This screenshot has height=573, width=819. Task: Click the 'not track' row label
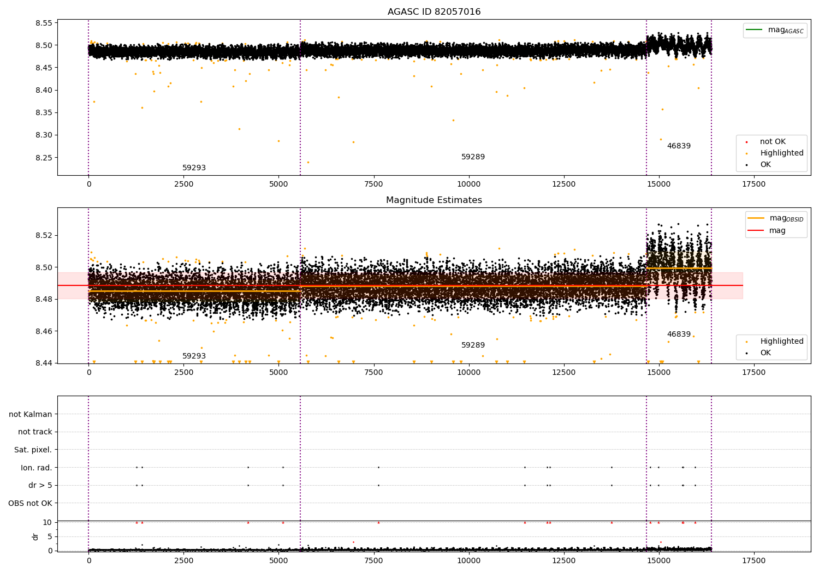[35, 432]
